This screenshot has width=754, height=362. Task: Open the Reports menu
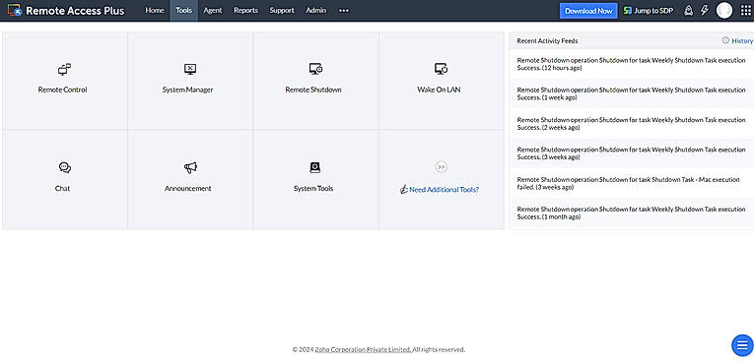pyautogui.click(x=245, y=11)
